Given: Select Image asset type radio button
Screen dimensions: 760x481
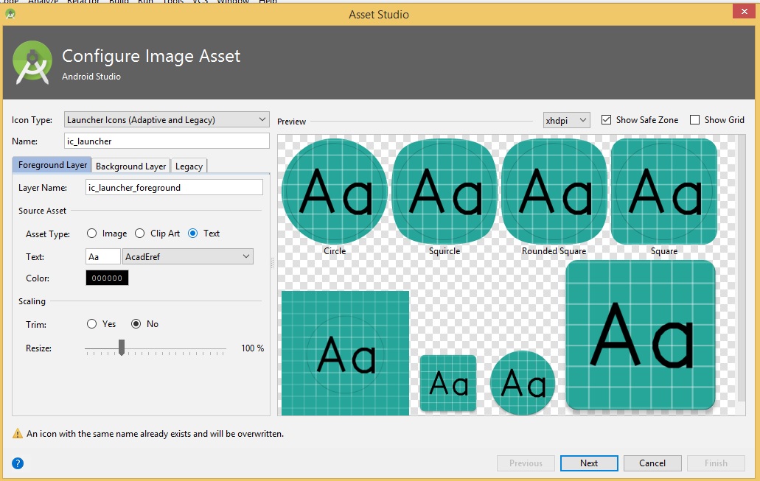Looking at the screenshot, I should [x=92, y=234].
